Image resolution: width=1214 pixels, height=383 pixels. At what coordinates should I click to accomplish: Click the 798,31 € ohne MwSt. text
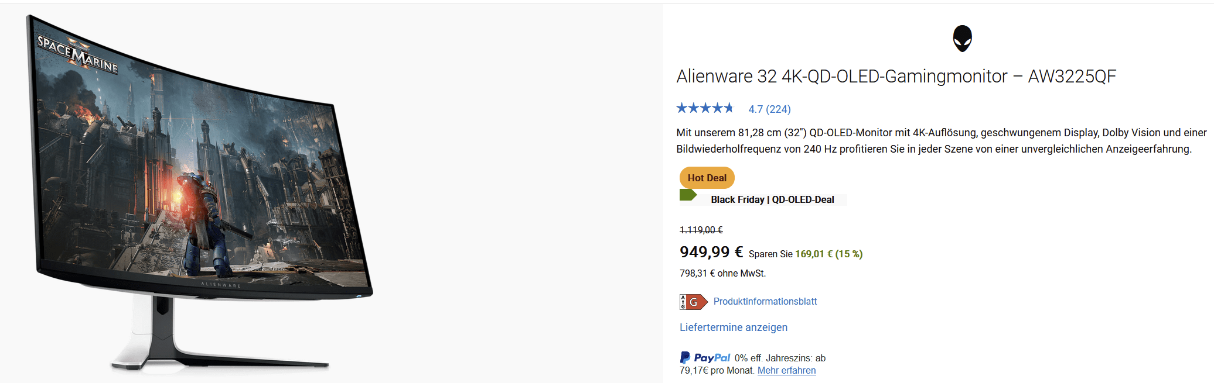pos(722,273)
